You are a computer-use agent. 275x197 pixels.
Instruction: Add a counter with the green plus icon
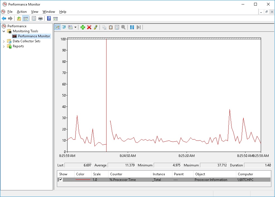tap(83, 27)
